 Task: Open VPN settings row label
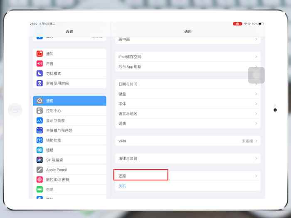pyautogui.click(x=122, y=141)
